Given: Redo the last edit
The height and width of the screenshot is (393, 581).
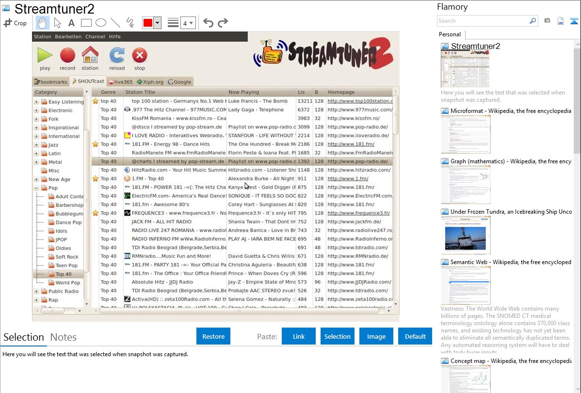Looking at the screenshot, I should pyautogui.click(x=223, y=23).
